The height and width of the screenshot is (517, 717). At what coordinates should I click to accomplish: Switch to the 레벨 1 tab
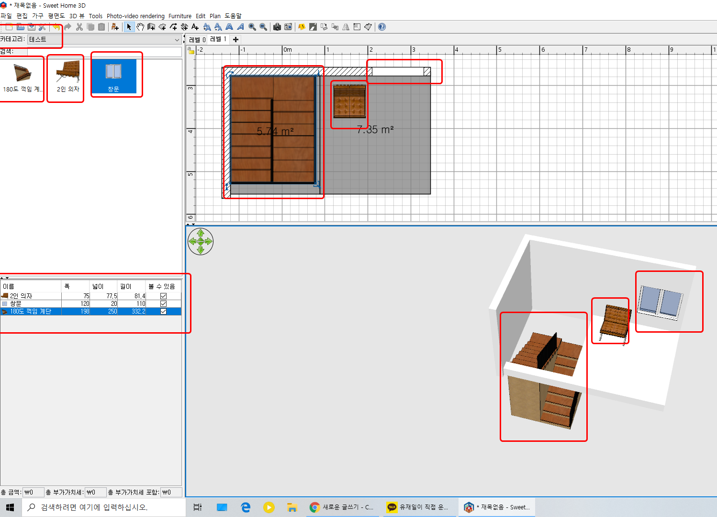218,39
